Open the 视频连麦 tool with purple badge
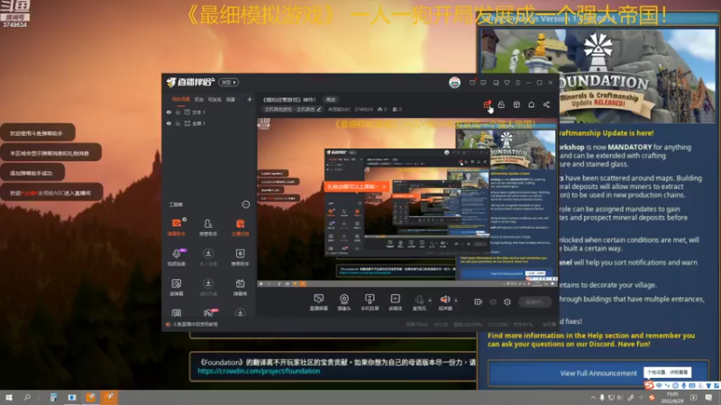 [x=177, y=257]
